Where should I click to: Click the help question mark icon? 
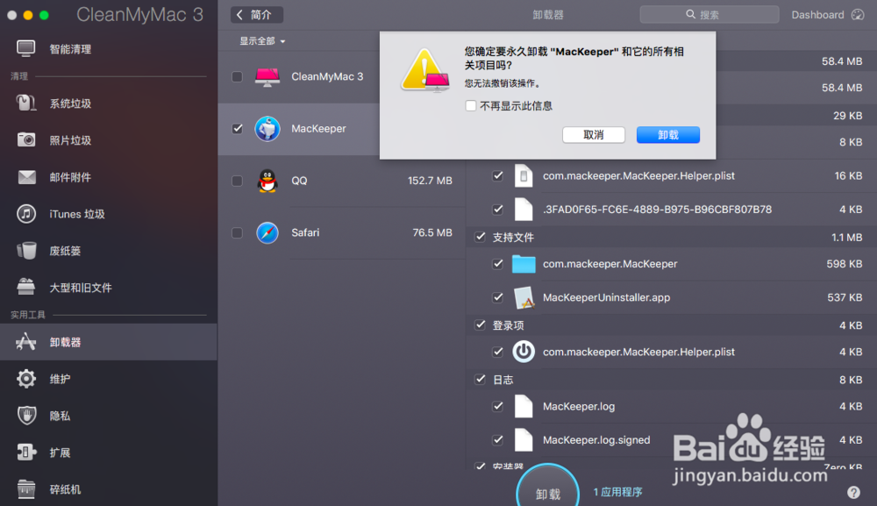[853, 492]
